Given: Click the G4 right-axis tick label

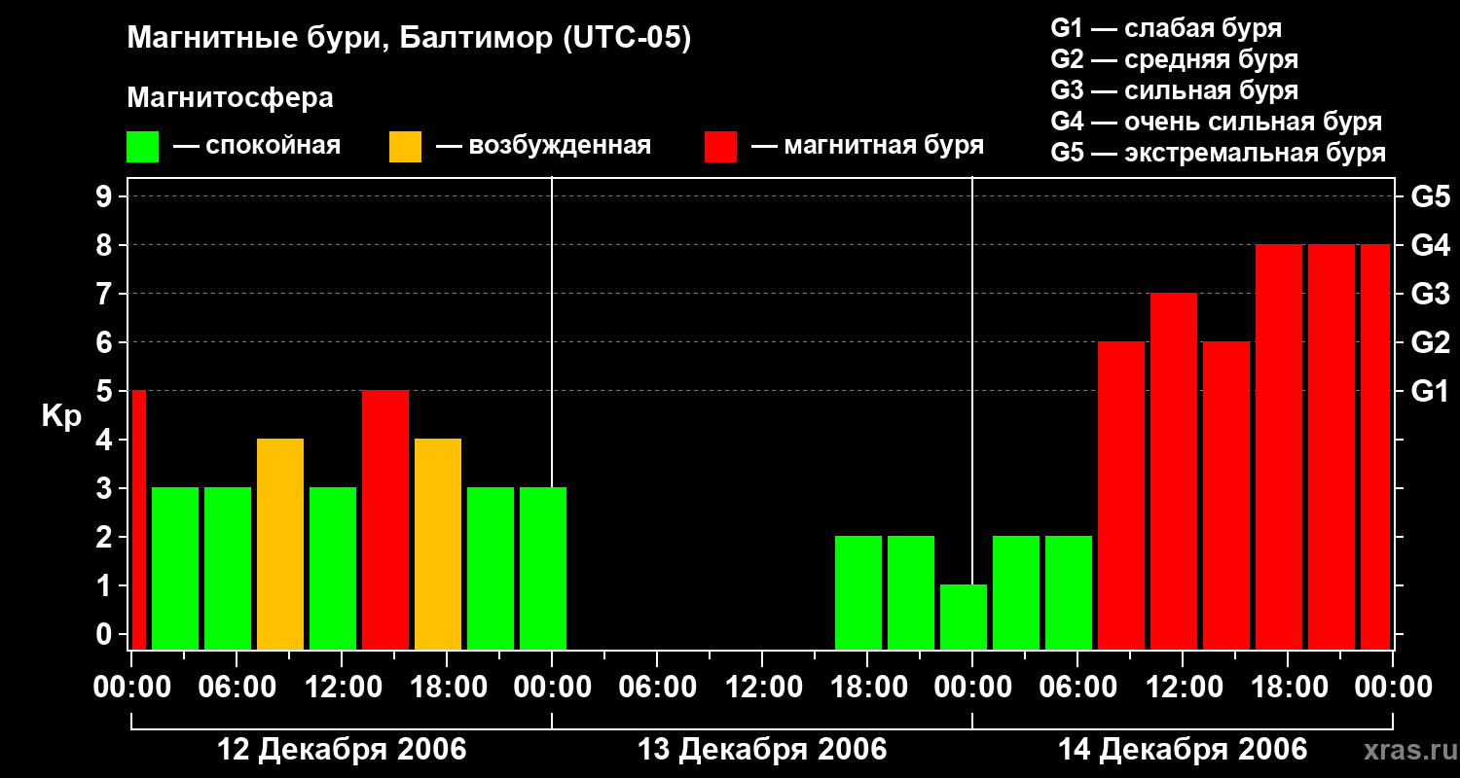Looking at the screenshot, I should [x=1430, y=245].
